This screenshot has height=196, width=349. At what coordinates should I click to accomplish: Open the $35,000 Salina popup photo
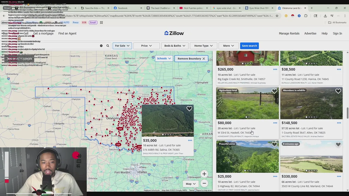[168, 121]
